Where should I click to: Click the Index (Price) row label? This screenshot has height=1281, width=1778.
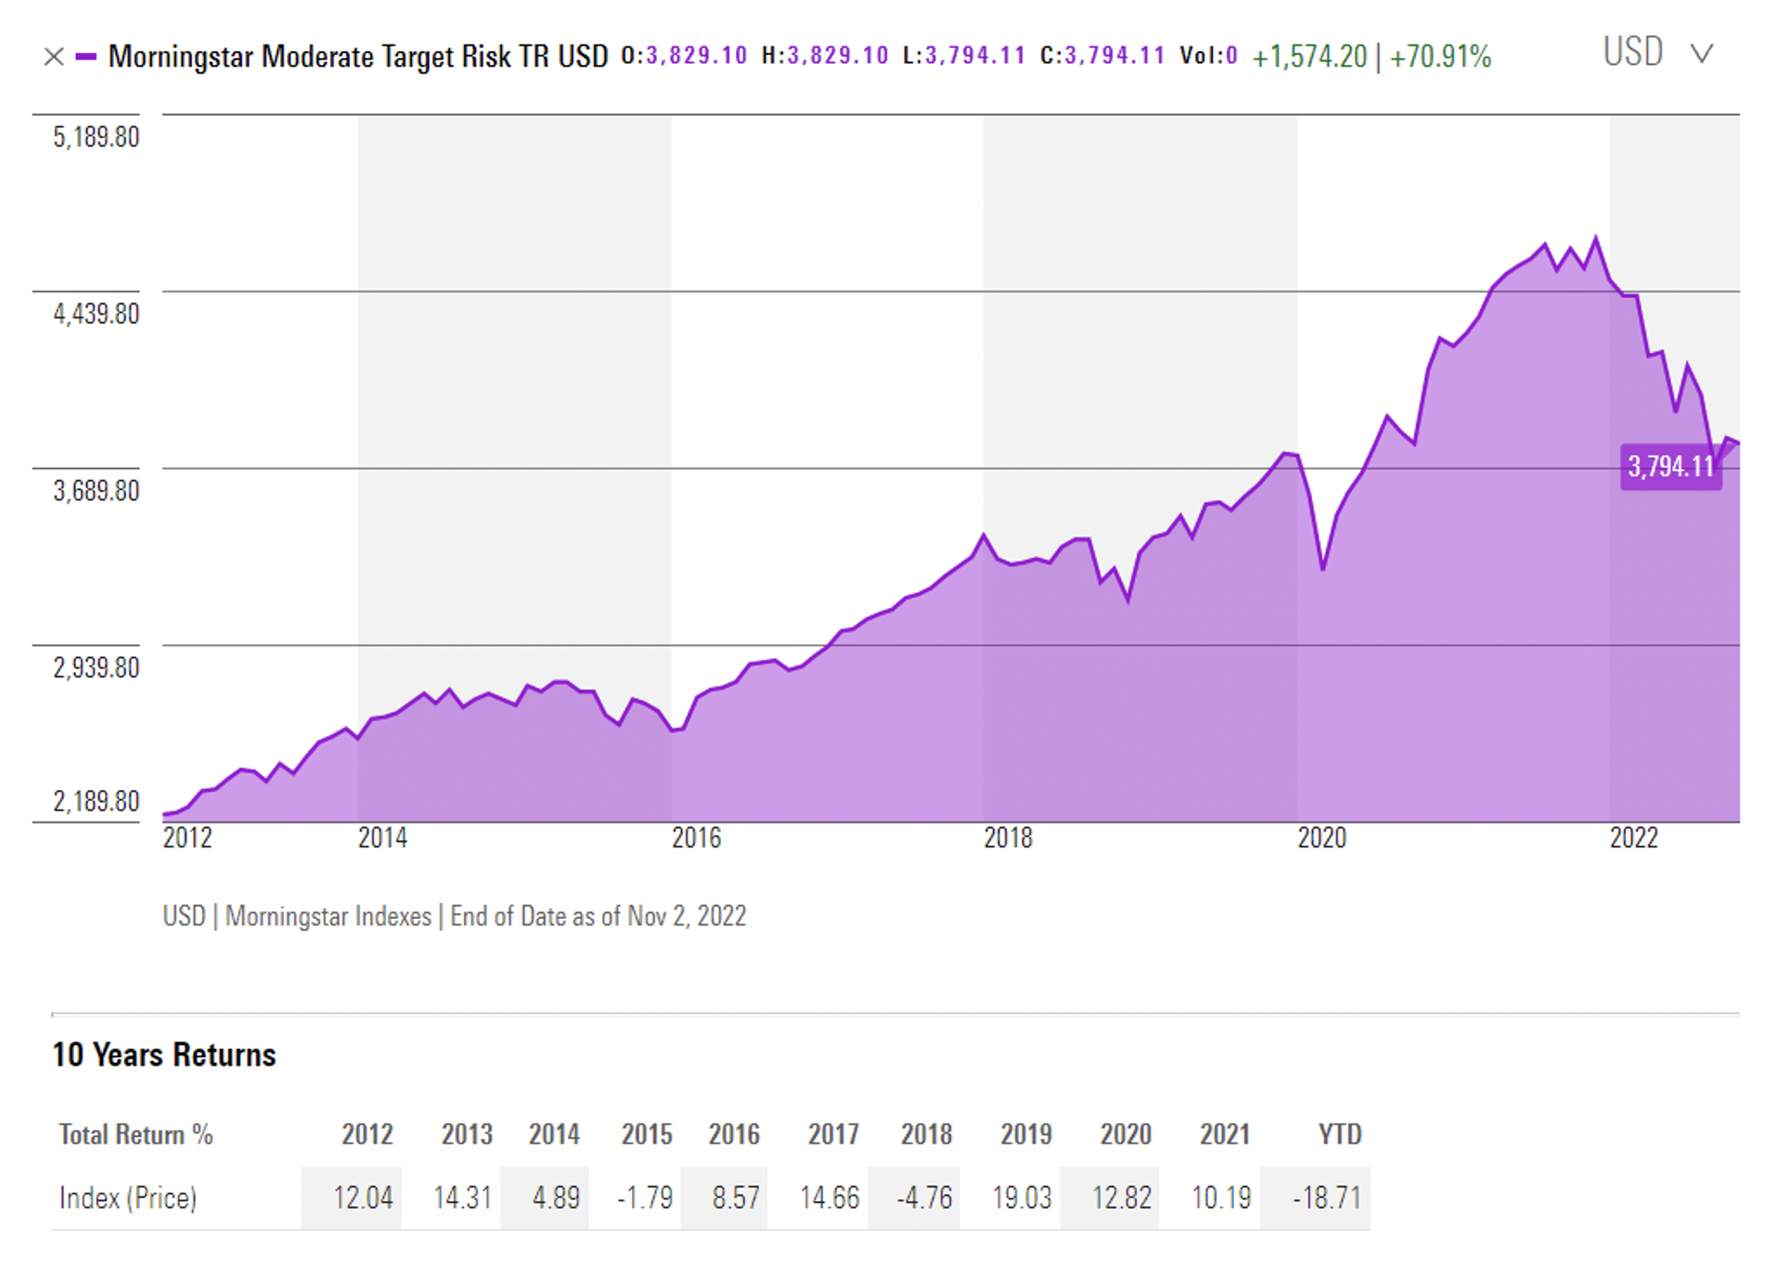pos(128,1198)
